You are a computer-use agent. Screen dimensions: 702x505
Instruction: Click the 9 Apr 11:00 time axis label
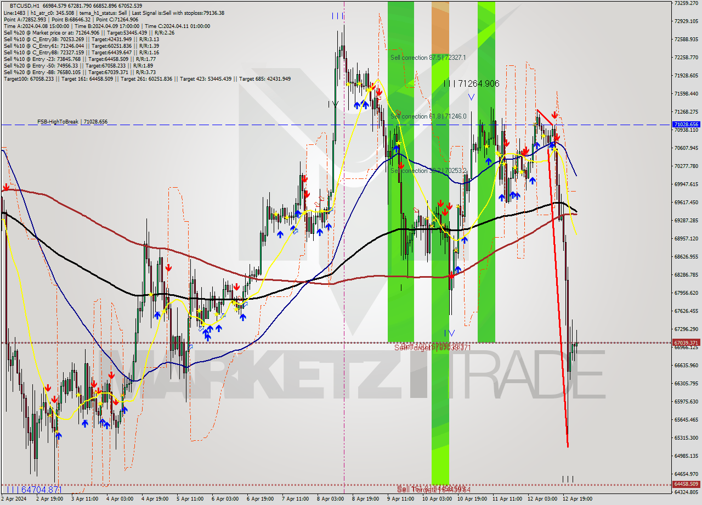(401, 499)
